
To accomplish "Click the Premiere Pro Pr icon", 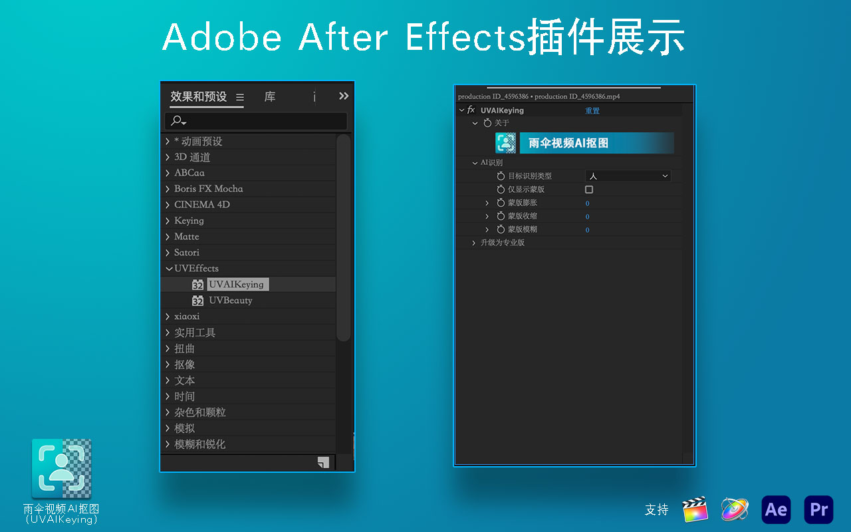I will point(818,510).
